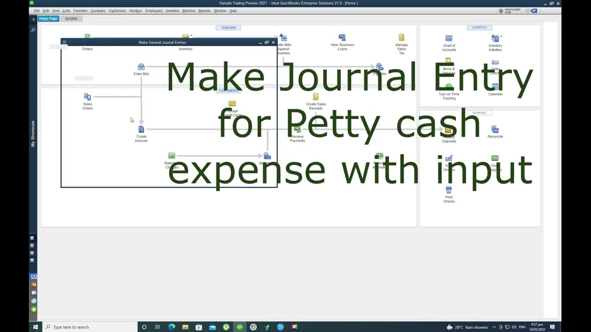Click green plus icon in left sidebar
The width and height of the screenshot is (591, 332).
click(34, 309)
